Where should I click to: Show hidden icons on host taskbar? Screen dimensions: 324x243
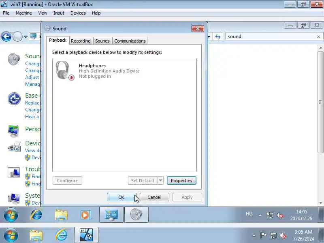click(x=254, y=235)
